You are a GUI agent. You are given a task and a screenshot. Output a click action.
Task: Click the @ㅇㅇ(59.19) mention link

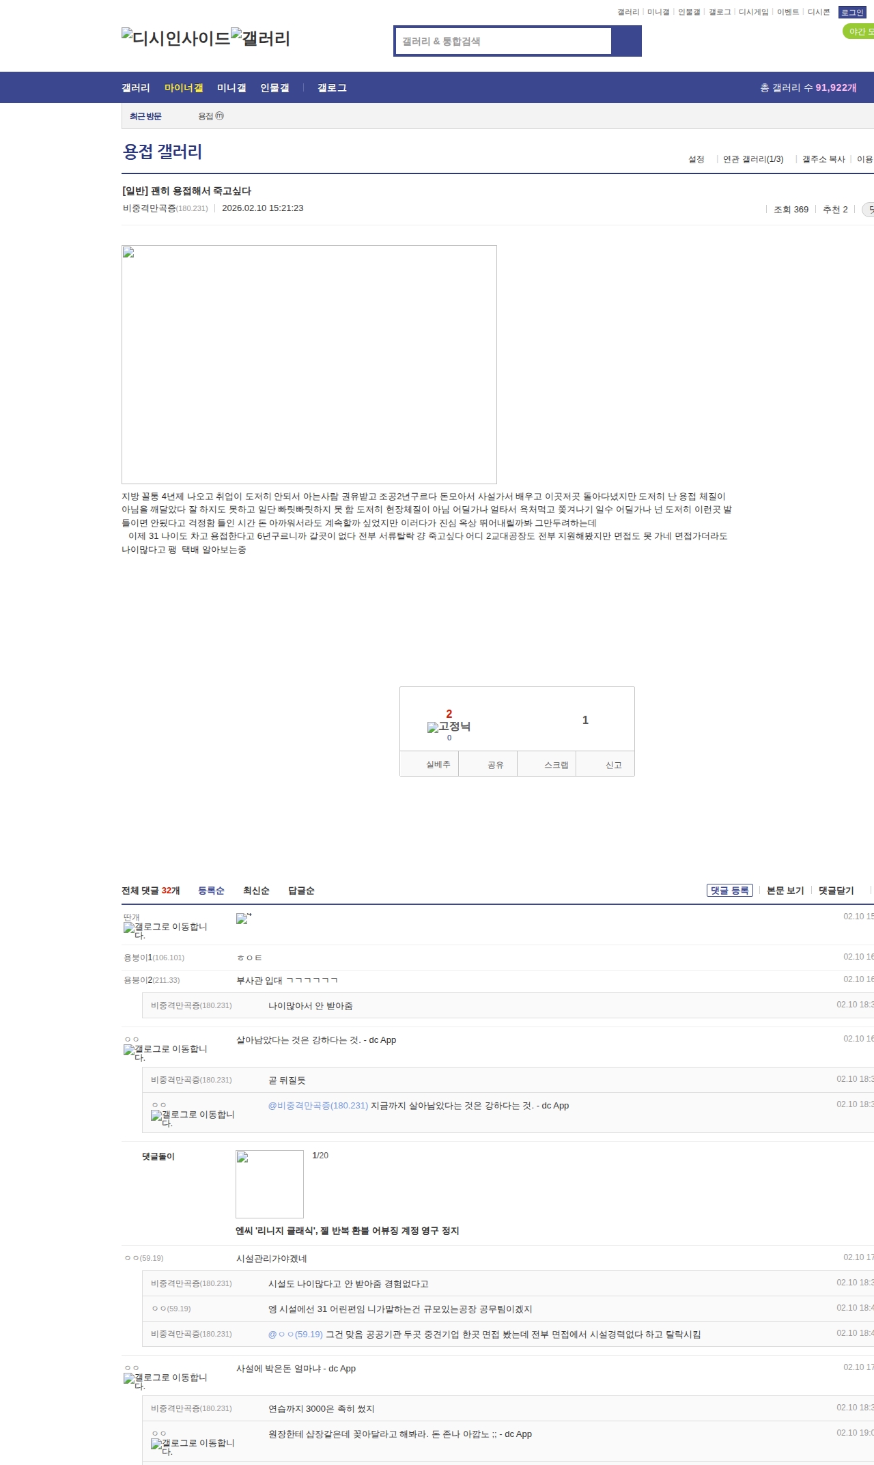pyautogui.click(x=296, y=1335)
